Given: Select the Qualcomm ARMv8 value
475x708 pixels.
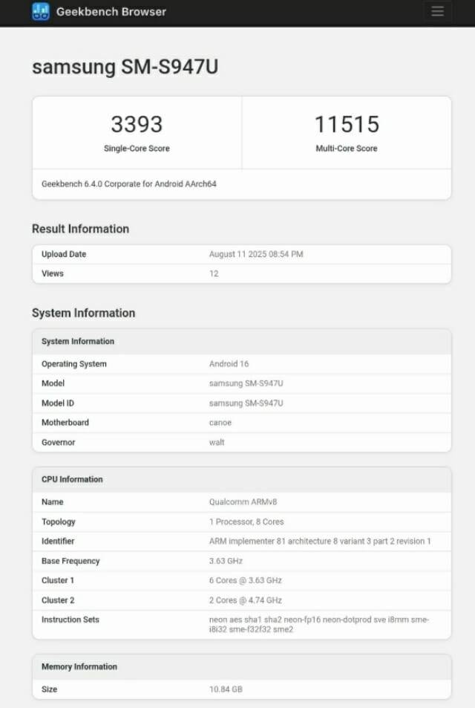Looking at the screenshot, I should [243, 502].
